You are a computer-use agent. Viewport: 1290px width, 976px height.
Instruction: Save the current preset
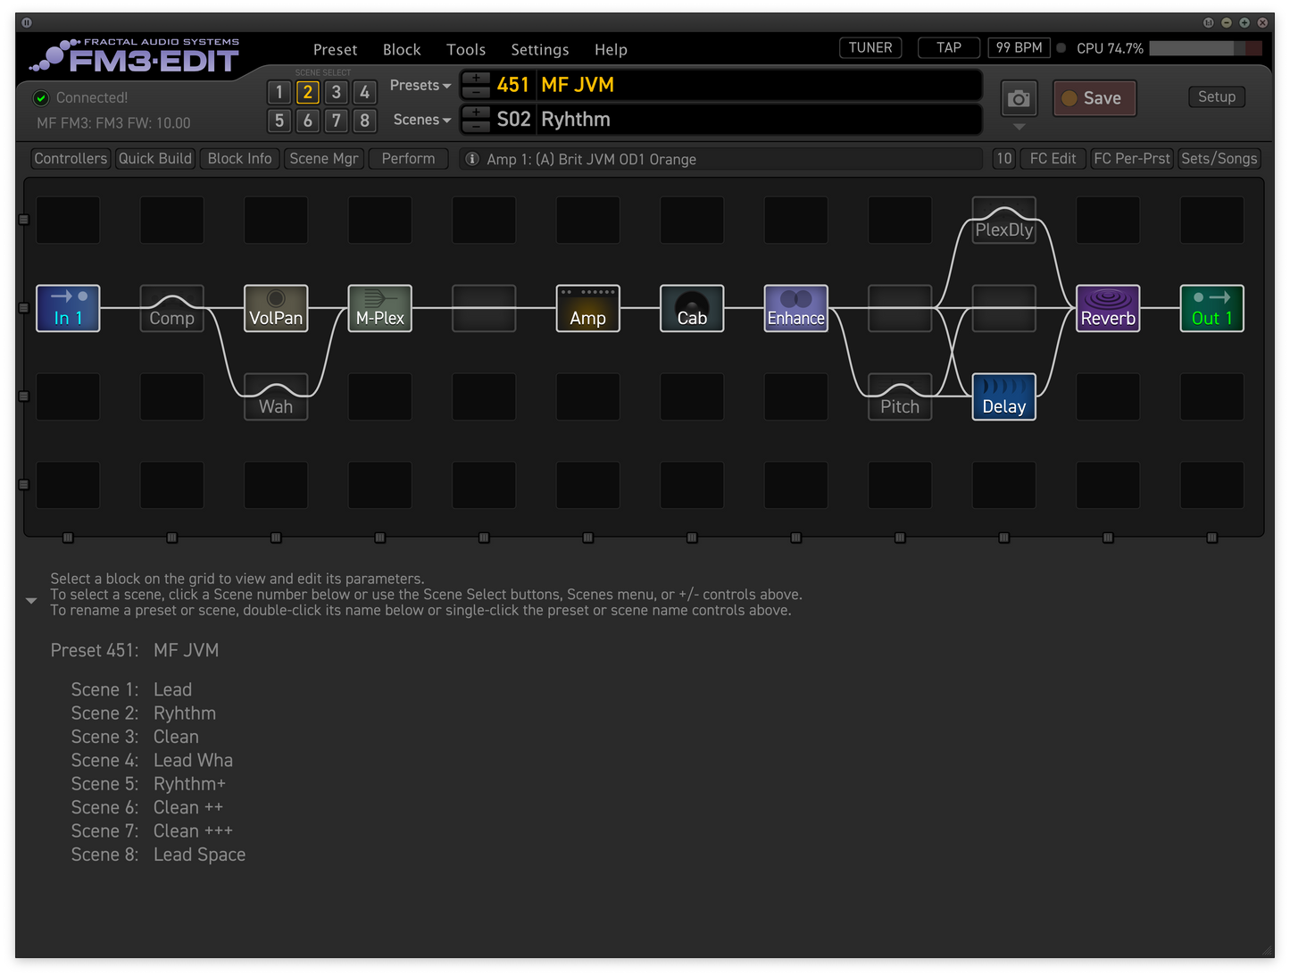1094,98
